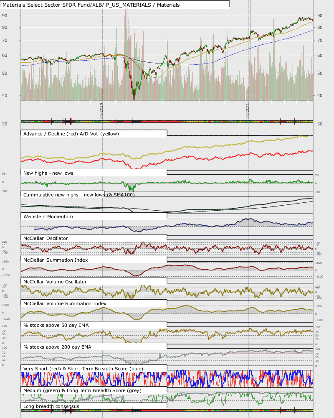Viewport: 334px width, 418px height.
Task: Click the 01/2020 date marker on price chart
Action: [x=101, y=111]
